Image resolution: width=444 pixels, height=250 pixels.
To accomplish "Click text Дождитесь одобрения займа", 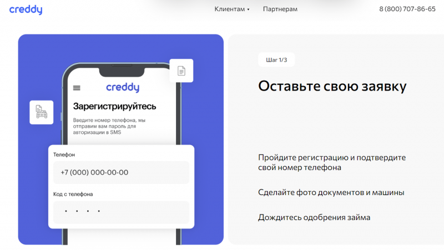I will [x=314, y=217].
